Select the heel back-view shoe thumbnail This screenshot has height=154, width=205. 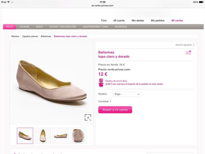click(x=78, y=136)
